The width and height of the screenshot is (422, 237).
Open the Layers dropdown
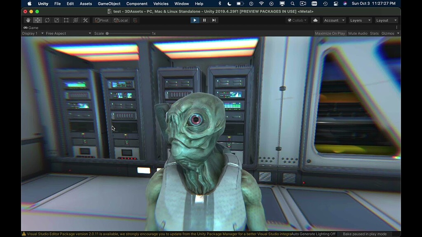click(x=360, y=20)
